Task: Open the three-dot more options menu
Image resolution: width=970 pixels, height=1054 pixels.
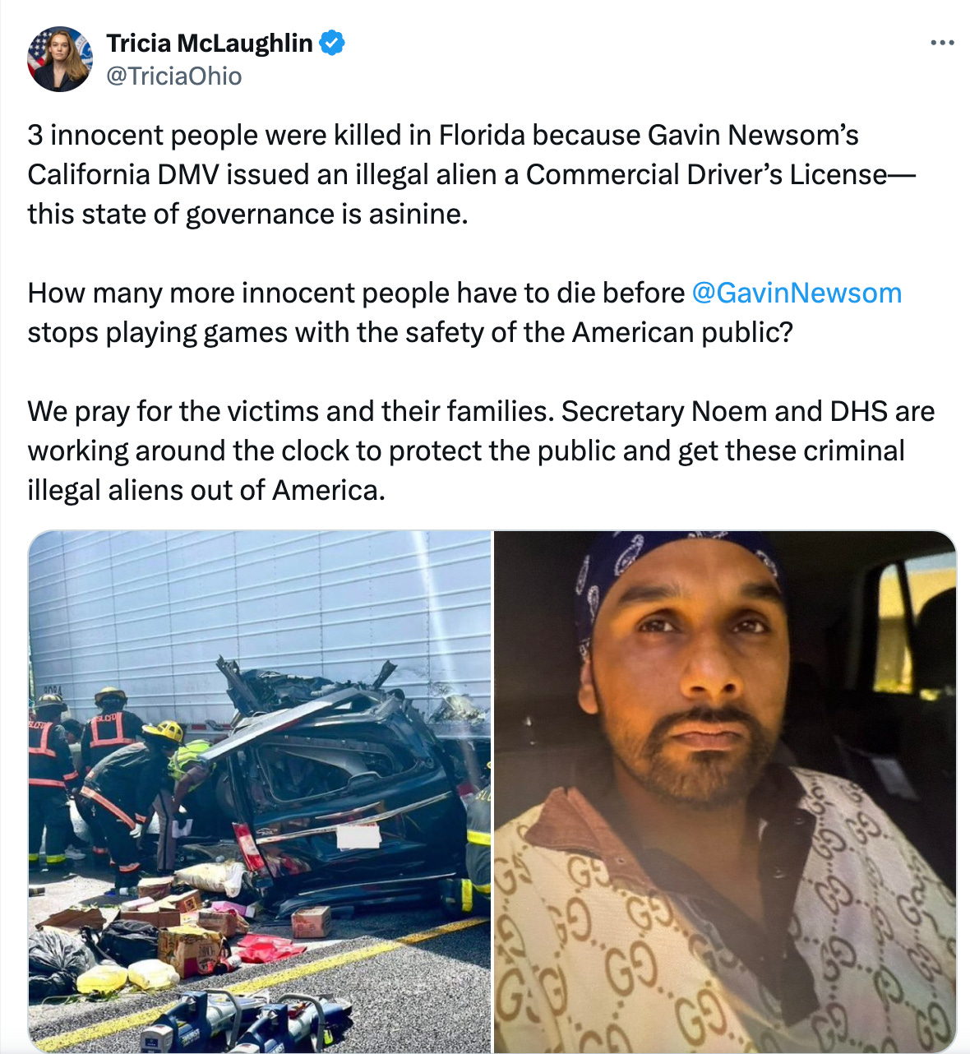Action: click(x=942, y=43)
